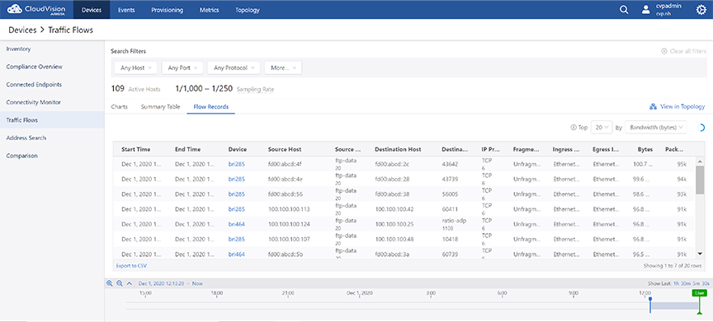Click destination port cell ratio-adp 1108
713x322 pixels.
point(454,224)
